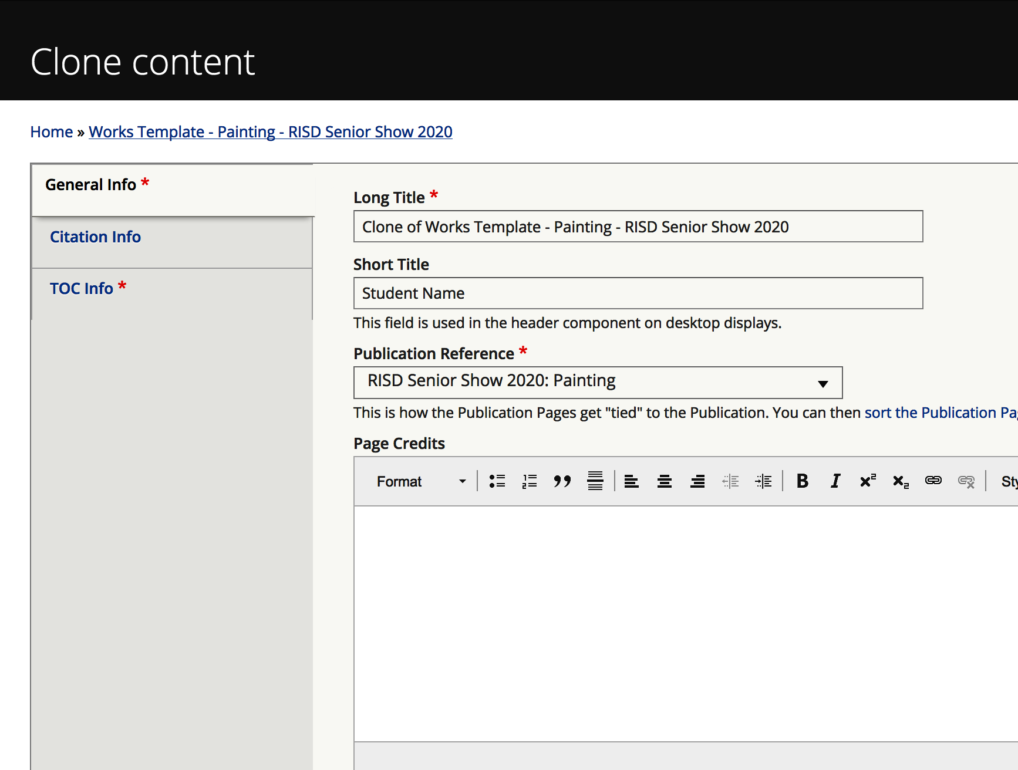
Task: Open the Works Template - Painting breadcrumb link
Action: [271, 132]
